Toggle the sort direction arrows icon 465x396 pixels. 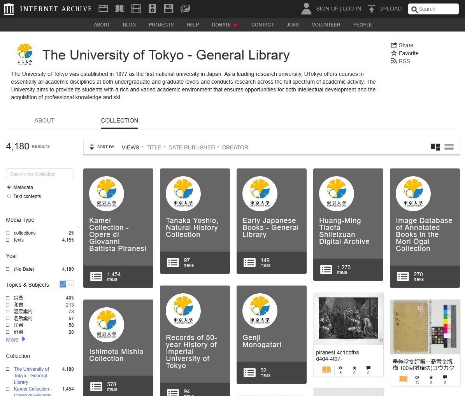(91, 147)
